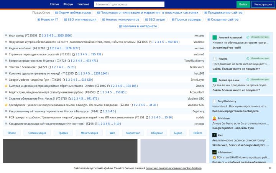Go to page 401 of Нарушения и угрозы topic

[176, 42]
